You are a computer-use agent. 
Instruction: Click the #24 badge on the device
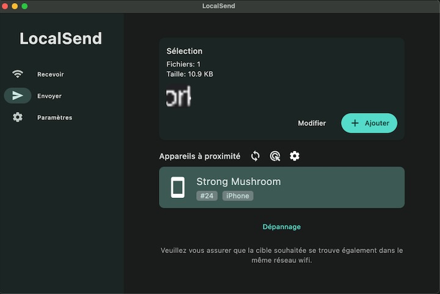(207, 196)
